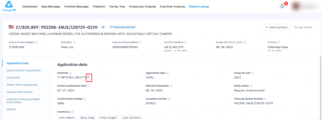Click the Previously searched badge

click(x=122, y=27)
